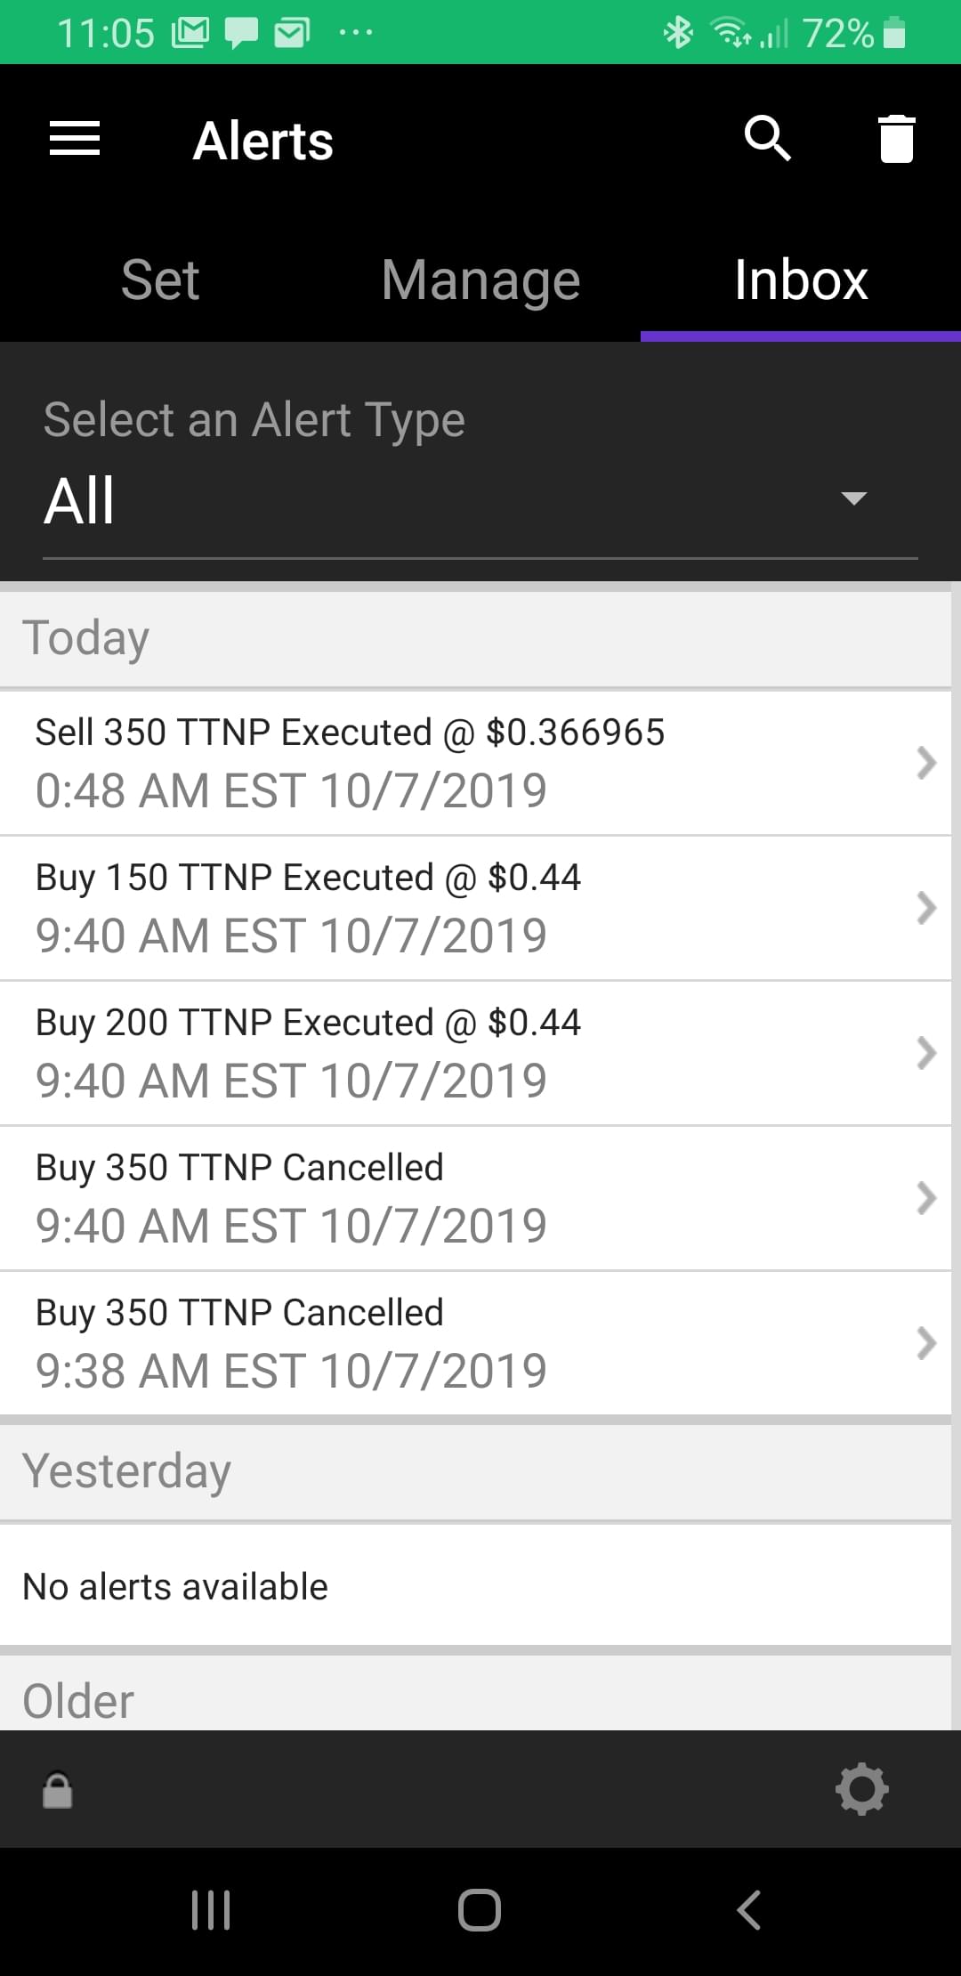Open settings gear icon
The image size is (961, 1976).
pyautogui.click(x=861, y=1789)
